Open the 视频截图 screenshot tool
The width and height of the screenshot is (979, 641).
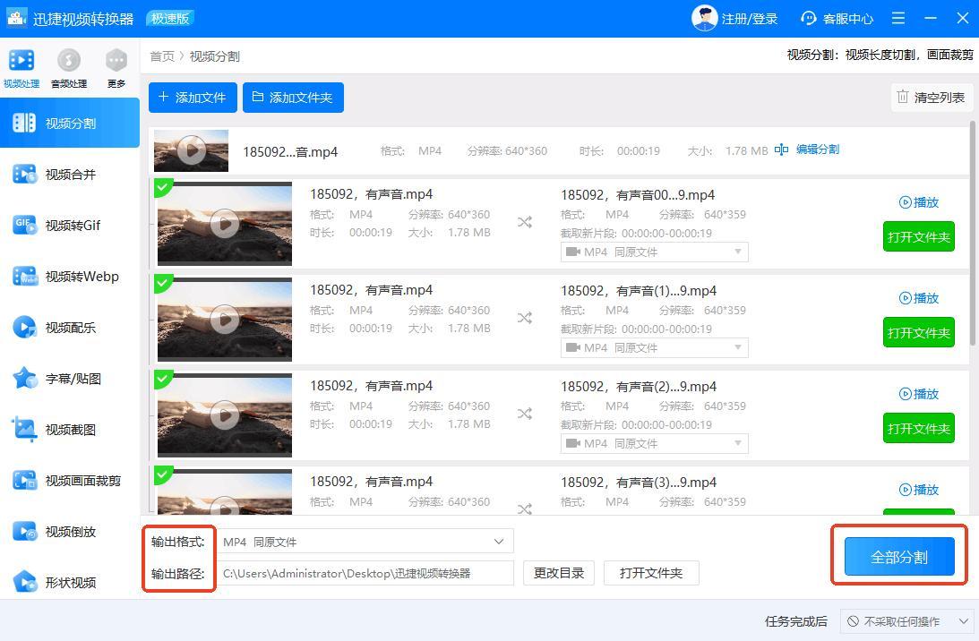click(x=69, y=430)
